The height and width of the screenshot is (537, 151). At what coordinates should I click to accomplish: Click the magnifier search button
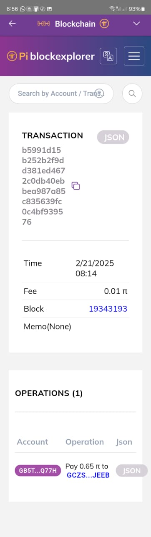click(x=132, y=94)
